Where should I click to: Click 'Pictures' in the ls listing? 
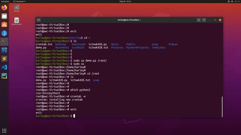click(x=117, y=48)
